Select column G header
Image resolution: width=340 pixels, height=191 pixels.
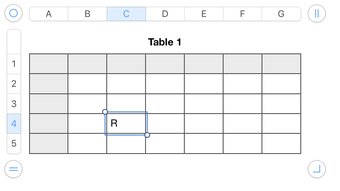click(x=281, y=14)
